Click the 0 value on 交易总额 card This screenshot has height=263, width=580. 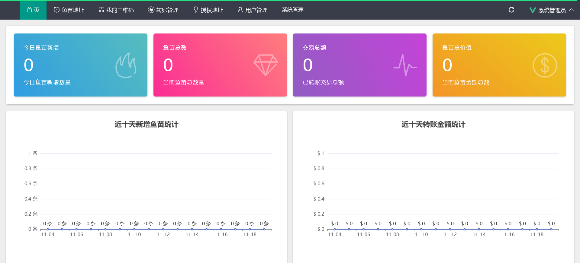308,65
